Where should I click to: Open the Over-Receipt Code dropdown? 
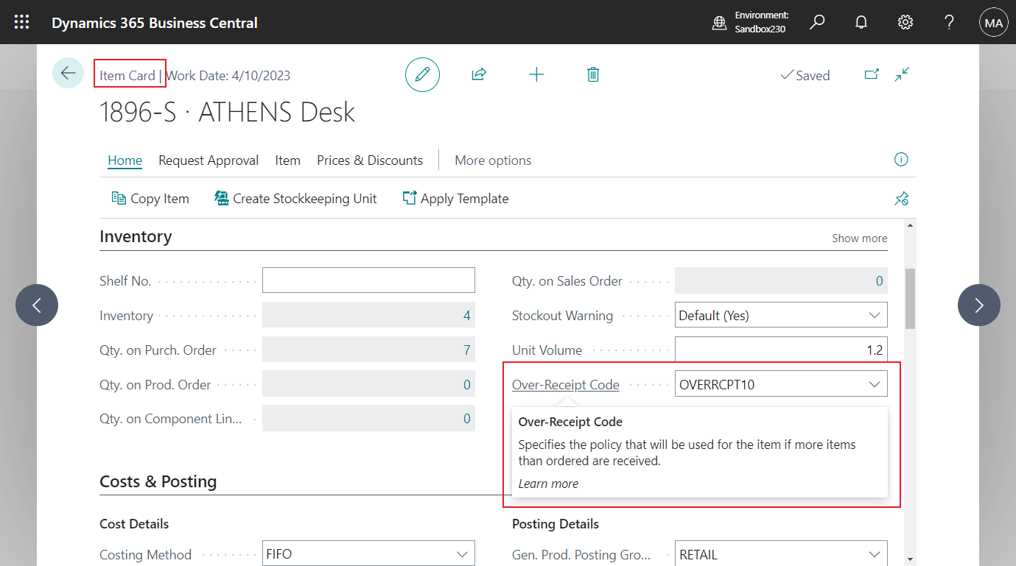click(x=875, y=384)
